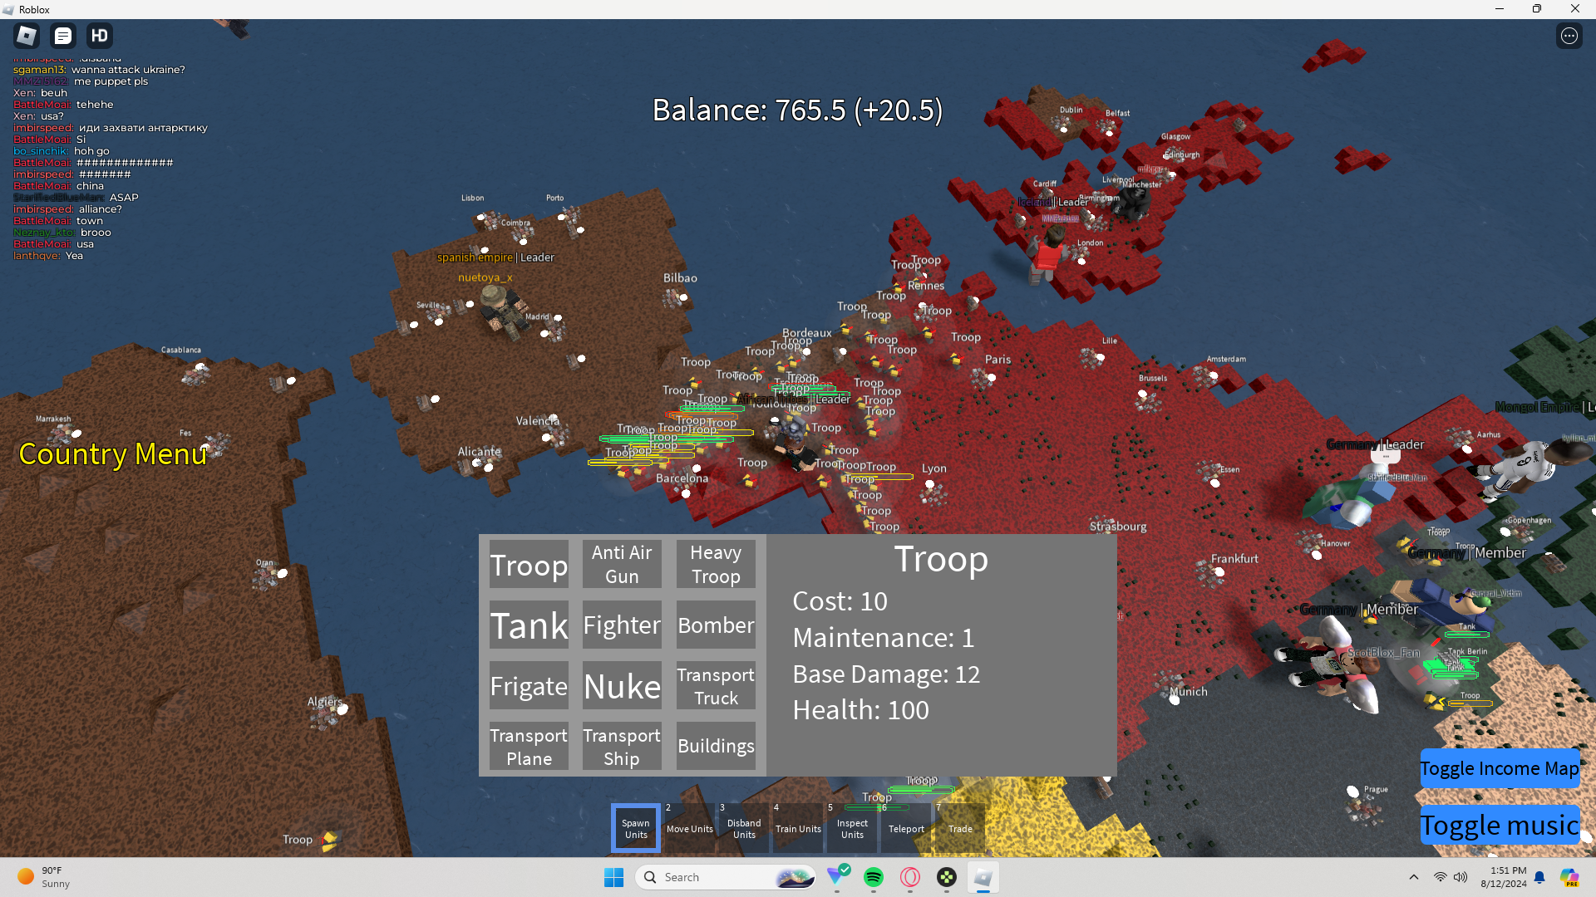Open the Buildings unit category
This screenshot has height=897, width=1596.
point(716,746)
